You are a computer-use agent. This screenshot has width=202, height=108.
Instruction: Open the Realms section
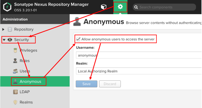(26, 102)
